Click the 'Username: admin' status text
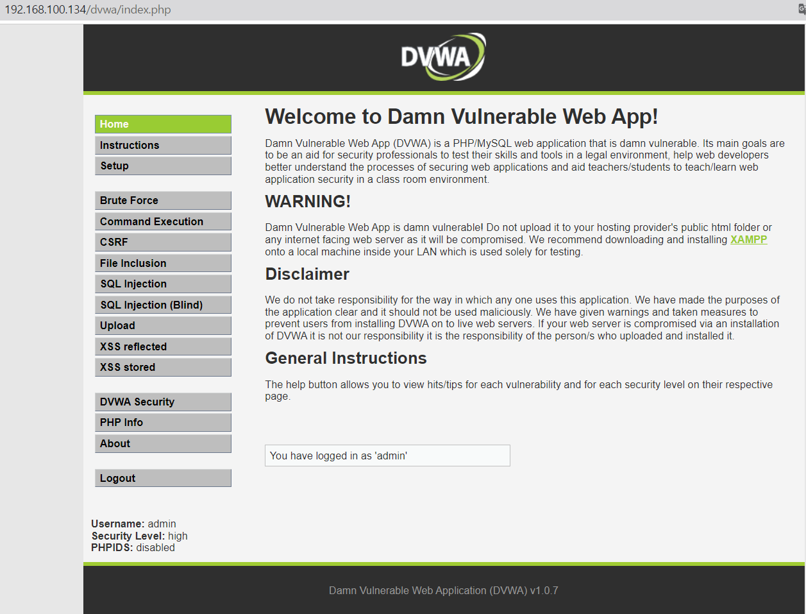The width and height of the screenshot is (806, 614). pos(133,524)
